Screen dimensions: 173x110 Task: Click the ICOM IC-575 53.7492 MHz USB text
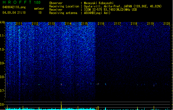pos(111,10)
